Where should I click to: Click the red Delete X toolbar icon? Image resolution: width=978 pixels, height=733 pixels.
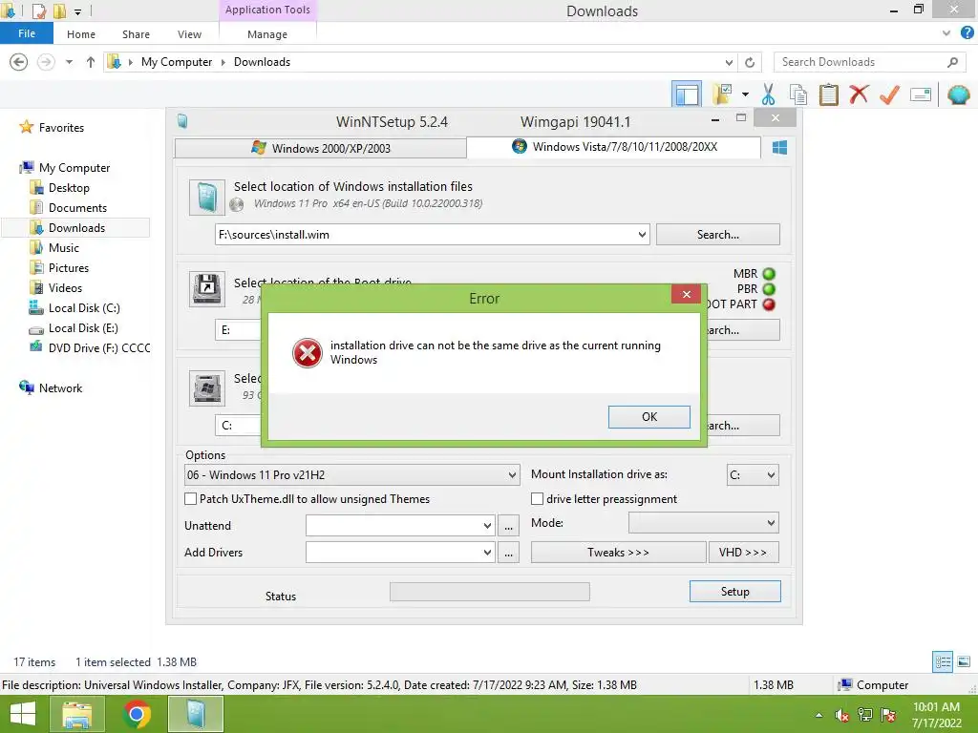[x=859, y=94]
